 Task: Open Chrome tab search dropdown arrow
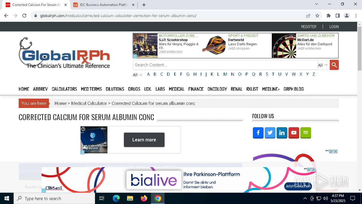click(316, 4)
